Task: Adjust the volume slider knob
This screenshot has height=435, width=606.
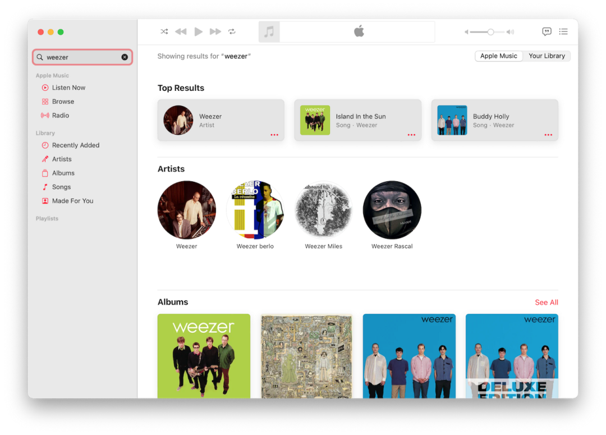Action: (x=490, y=32)
